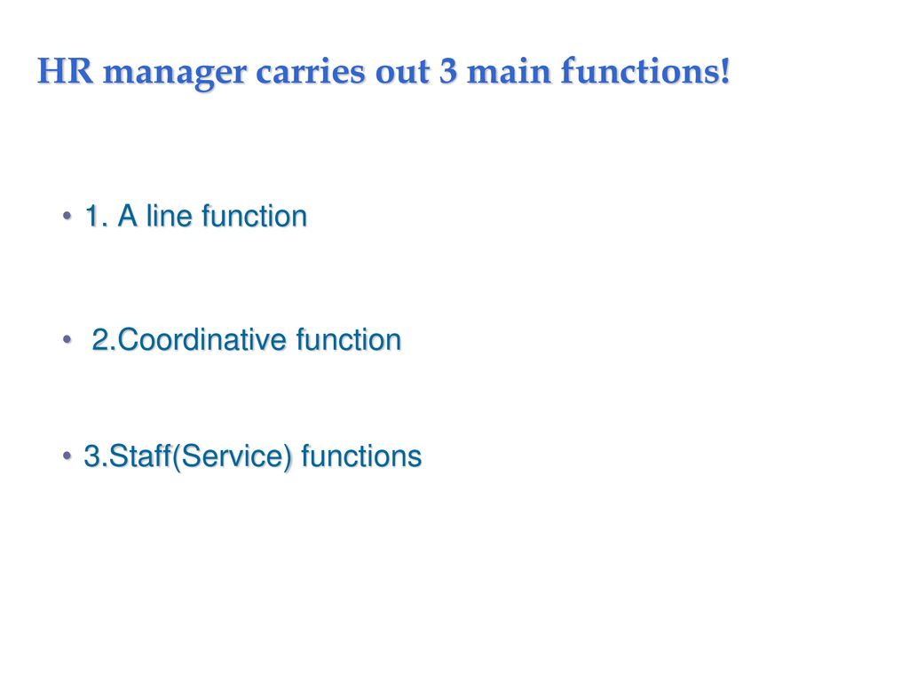Click the bullet dot before 'Staff(Service) functions'

coord(67,456)
